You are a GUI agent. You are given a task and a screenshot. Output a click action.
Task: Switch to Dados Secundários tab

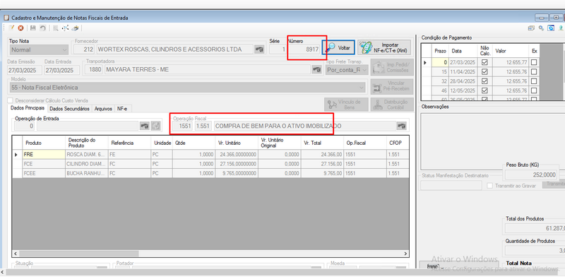(x=69, y=109)
